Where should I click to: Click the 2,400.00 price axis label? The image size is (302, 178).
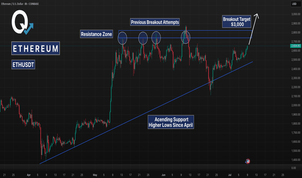click(x=296, y=69)
